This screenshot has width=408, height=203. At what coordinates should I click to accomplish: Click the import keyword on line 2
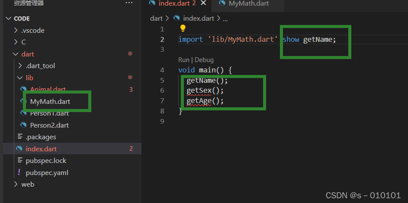(191, 40)
